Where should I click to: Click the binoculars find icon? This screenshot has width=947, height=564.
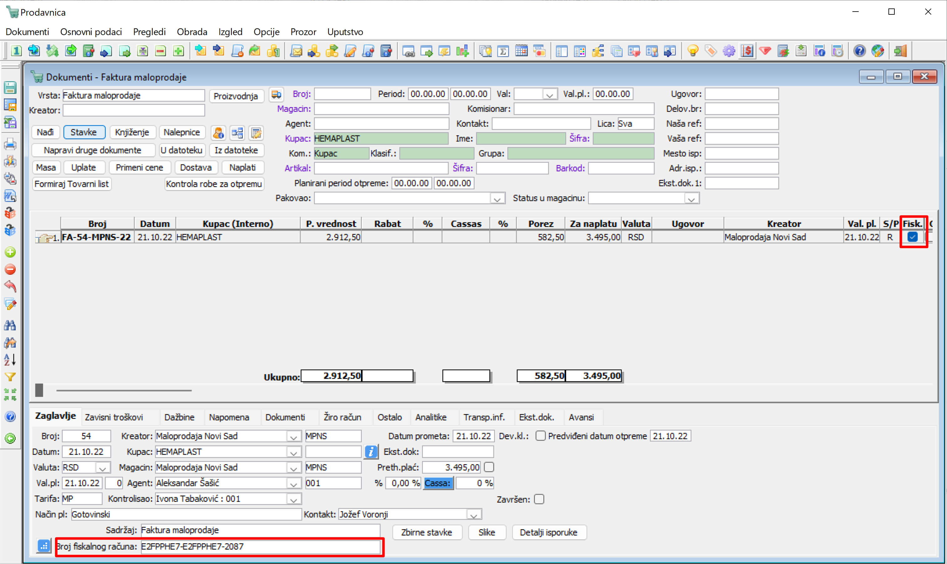[10, 325]
